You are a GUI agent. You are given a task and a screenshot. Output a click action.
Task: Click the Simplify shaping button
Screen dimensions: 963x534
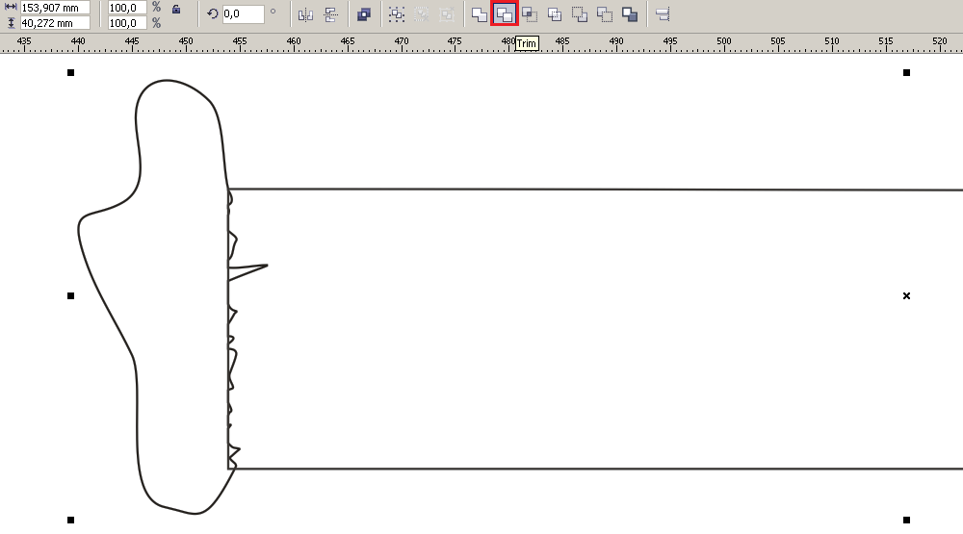(x=555, y=14)
